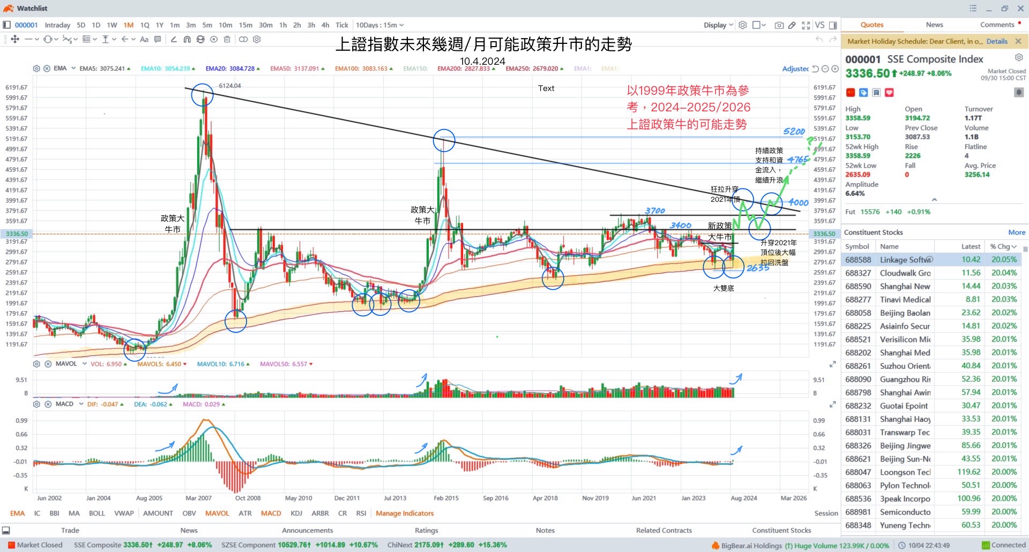Click Manage Indicators
This screenshot has height=552, width=1029.
[405, 513]
